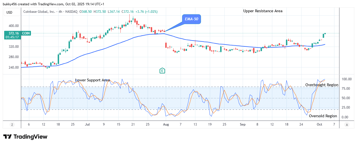This screenshot has width=357, height=145.
Task: Select the 'Upper Resistance Area' text annotation
Action: (x=263, y=11)
